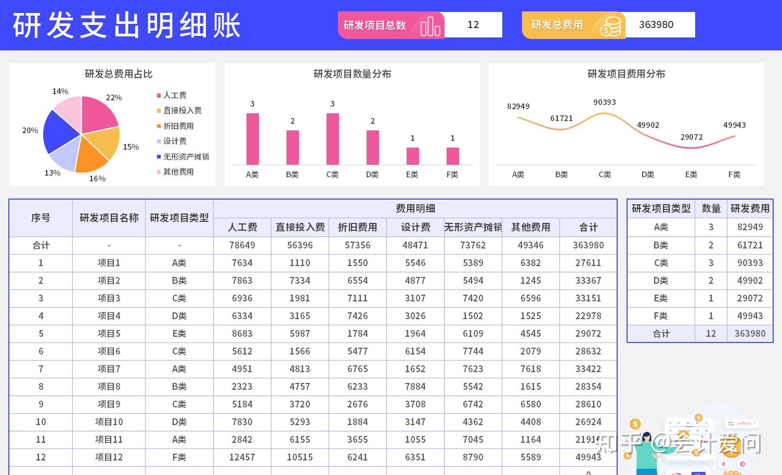782x475 pixels.
Task: Click the 直接投入费 legend color square
Action: coord(159,111)
